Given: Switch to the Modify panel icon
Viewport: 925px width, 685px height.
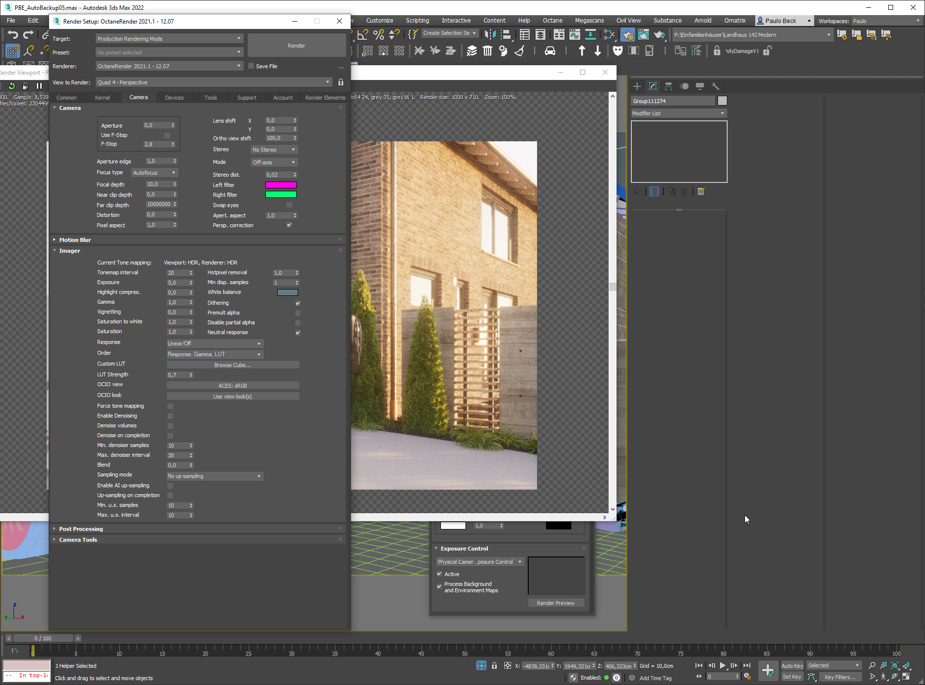Looking at the screenshot, I should (x=653, y=86).
